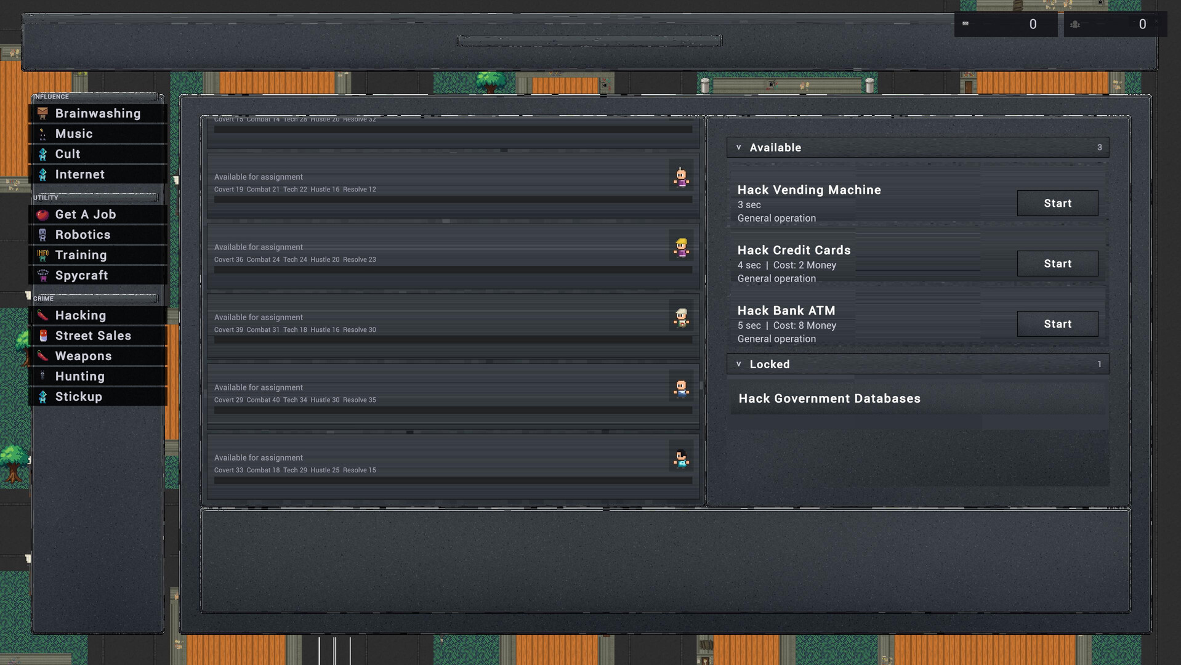Click the locked Hack Government Databases entry
The height and width of the screenshot is (665, 1181).
(829, 398)
